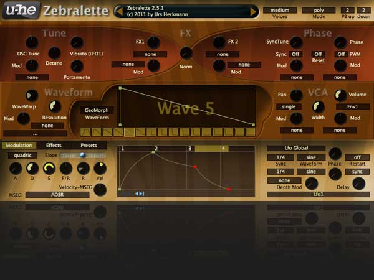The height and width of the screenshot is (280, 374).
Task: Select WaveForm editing mode
Action: tap(97, 118)
